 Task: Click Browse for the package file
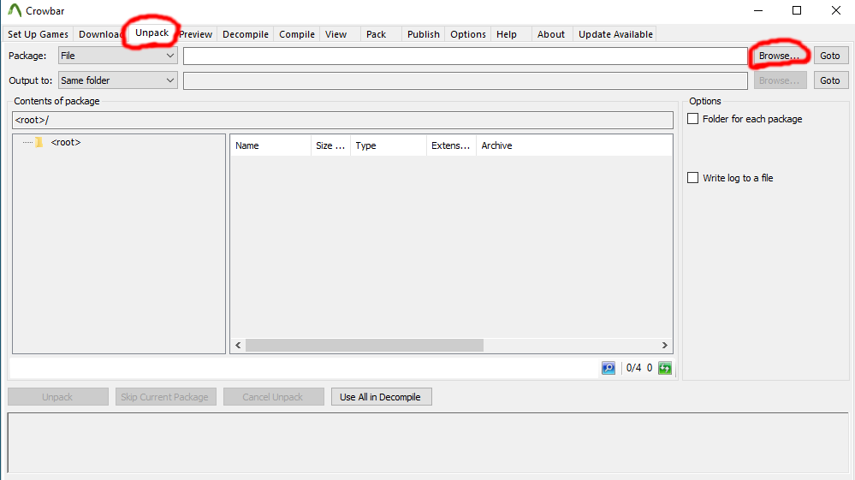779,56
